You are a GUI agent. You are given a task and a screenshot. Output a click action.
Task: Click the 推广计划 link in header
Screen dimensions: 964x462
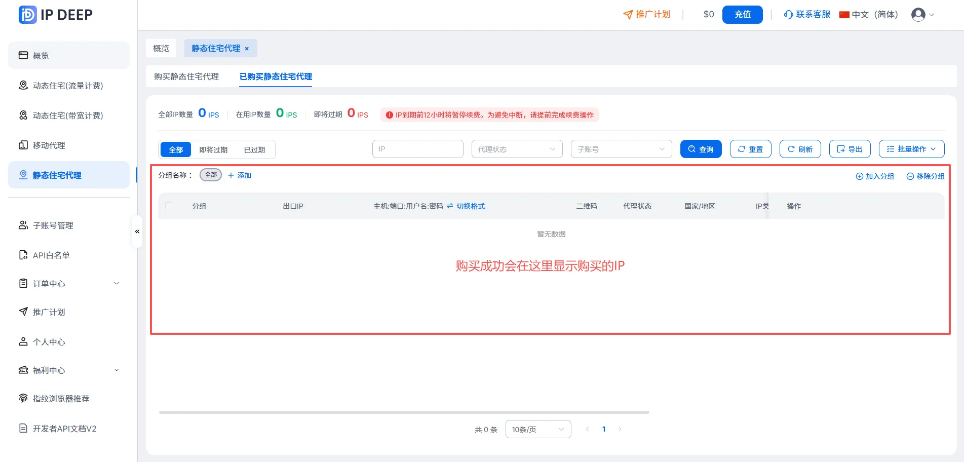[x=647, y=14]
